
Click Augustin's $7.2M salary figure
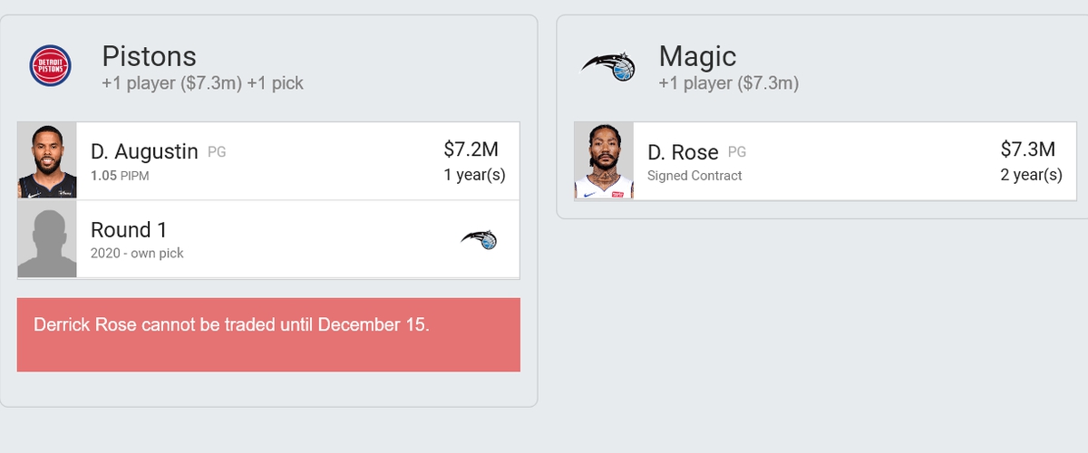(471, 149)
